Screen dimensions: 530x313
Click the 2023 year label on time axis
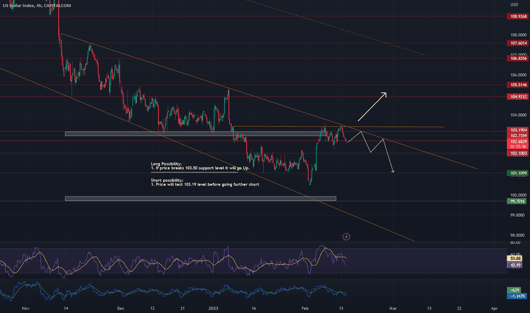point(213,308)
